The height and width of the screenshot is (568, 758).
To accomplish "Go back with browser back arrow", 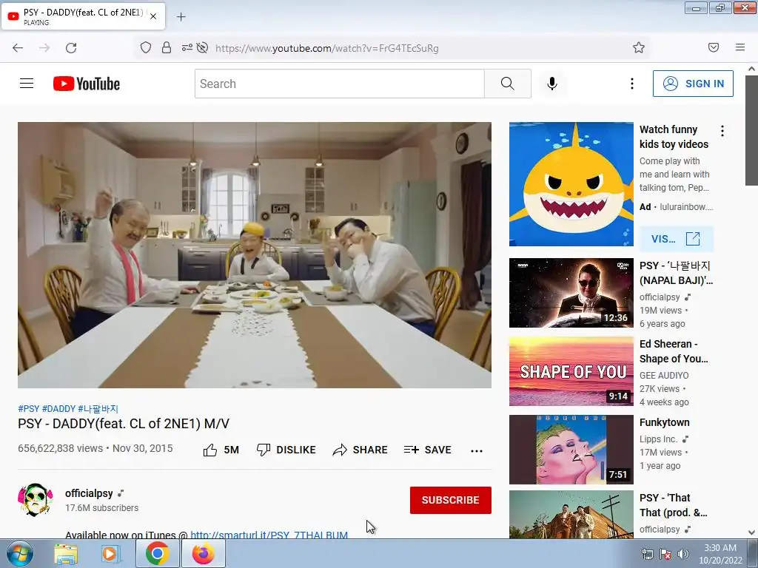I will [18, 47].
